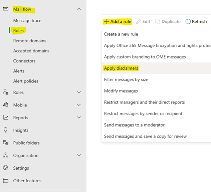Image resolution: width=211 pixels, height=192 pixels.
Task: Open Remote domains page
Action: [x=30, y=41]
